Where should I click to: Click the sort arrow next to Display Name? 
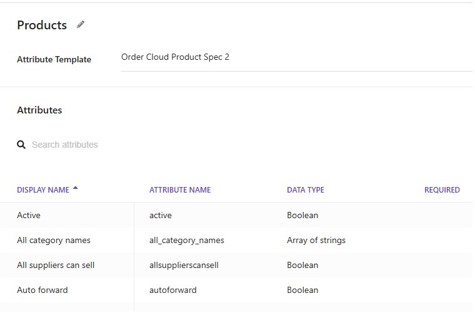76,188
